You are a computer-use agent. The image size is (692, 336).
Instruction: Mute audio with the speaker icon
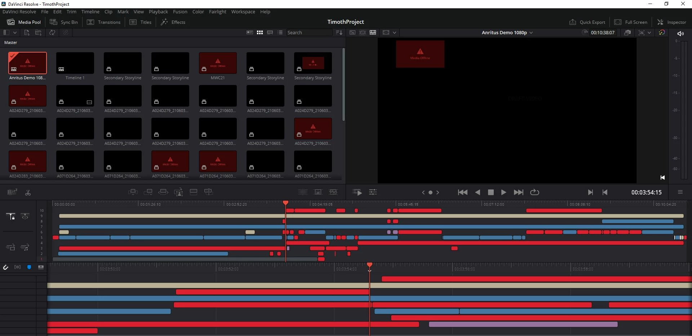point(680,33)
